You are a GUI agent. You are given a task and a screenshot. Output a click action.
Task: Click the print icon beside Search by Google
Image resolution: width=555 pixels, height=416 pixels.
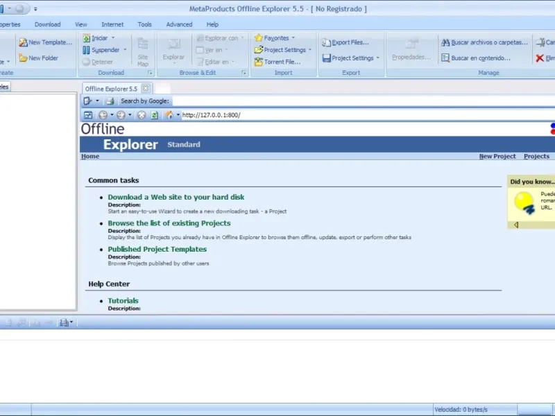click(x=110, y=101)
